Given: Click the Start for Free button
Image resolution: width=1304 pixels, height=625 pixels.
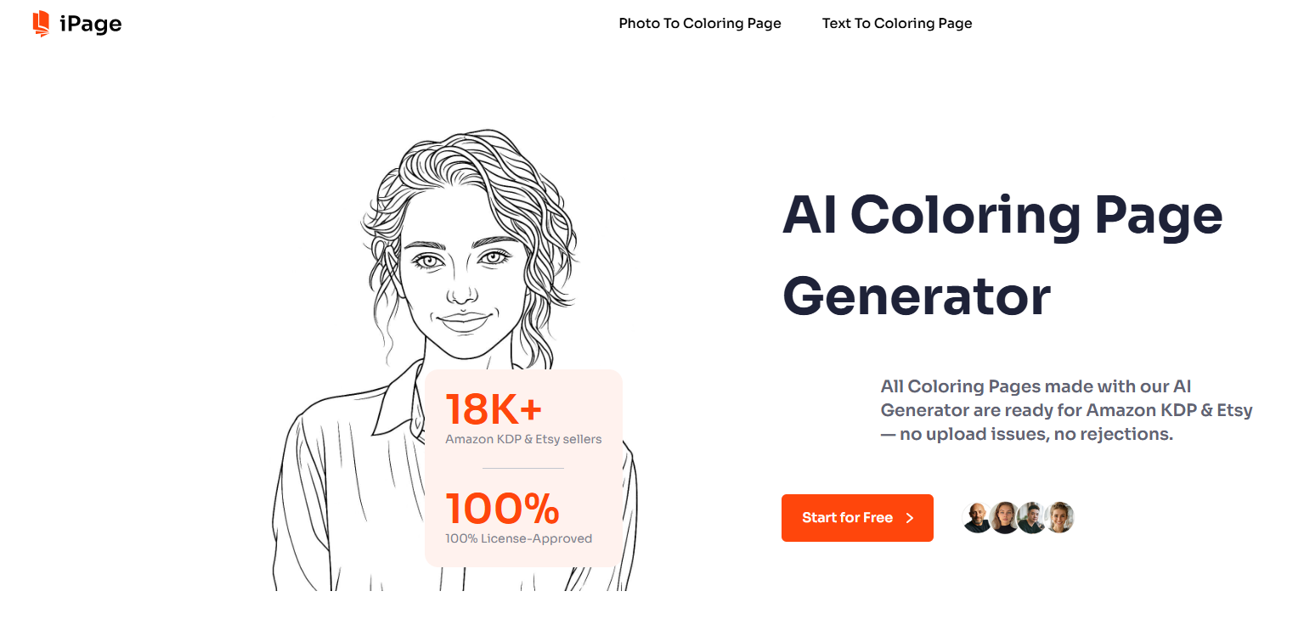Looking at the screenshot, I should (856, 517).
